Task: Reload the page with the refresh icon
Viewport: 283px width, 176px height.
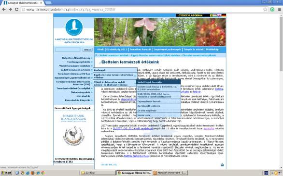Action: tap(16, 9)
